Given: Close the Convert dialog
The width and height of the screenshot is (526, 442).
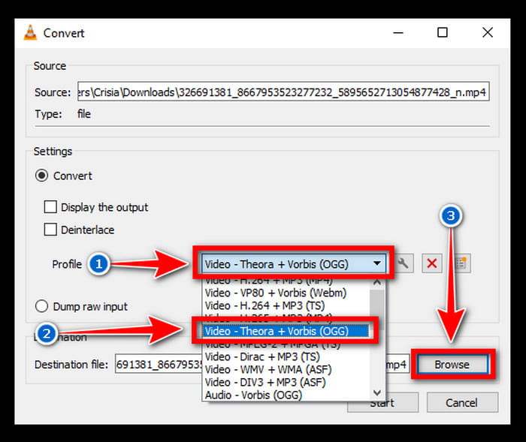Looking at the screenshot, I should point(488,33).
